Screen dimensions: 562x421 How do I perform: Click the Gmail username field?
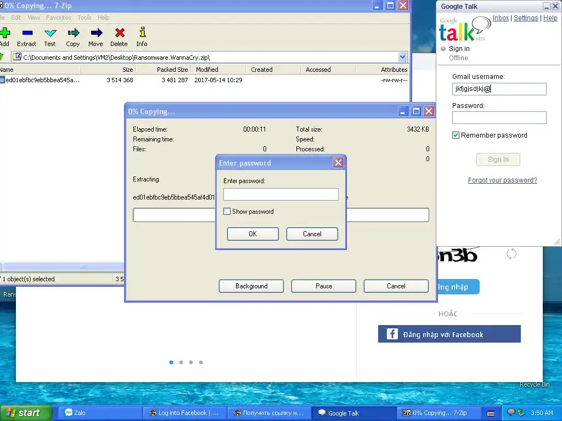[499, 89]
